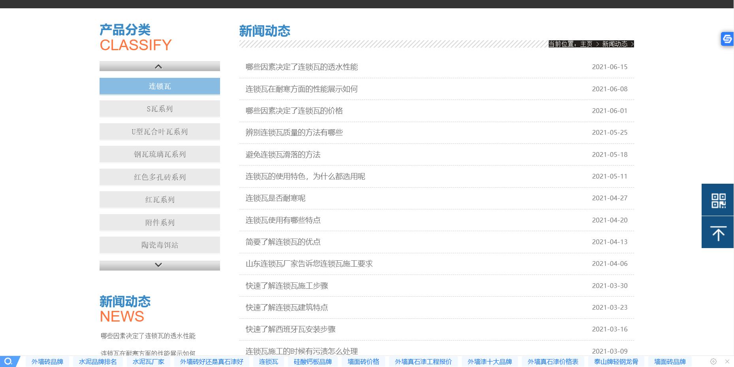Viewport: 734px width, 367px height.
Task: Click the date 2021-05-25
Action: [x=610, y=132]
